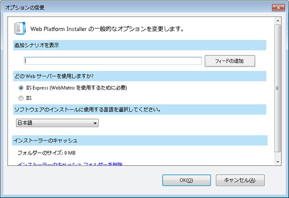This screenshot has width=289, height=198.
Task: Click the language selection heading text
Action: click(x=87, y=109)
